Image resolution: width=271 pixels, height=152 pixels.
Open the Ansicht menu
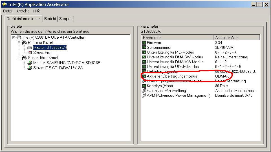[23, 11]
